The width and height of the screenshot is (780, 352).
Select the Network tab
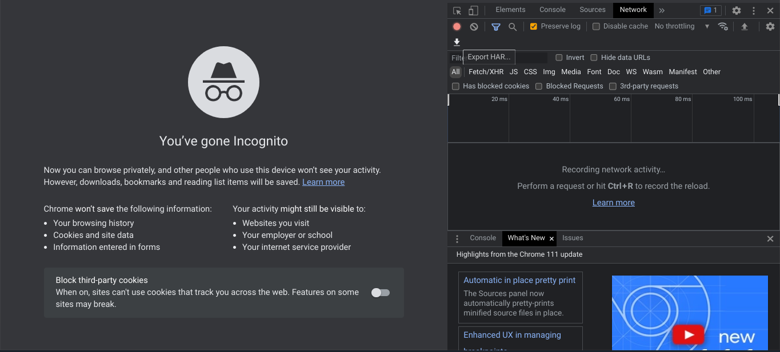tap(633, 10)
